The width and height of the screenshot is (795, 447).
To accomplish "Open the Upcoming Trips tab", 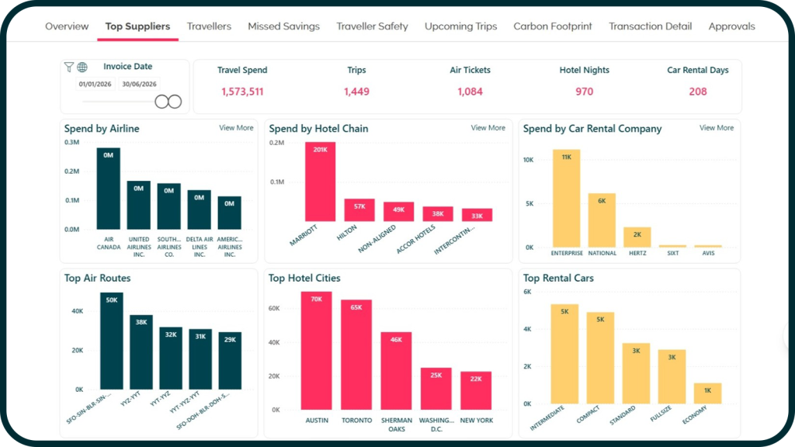I will point(461,26).
